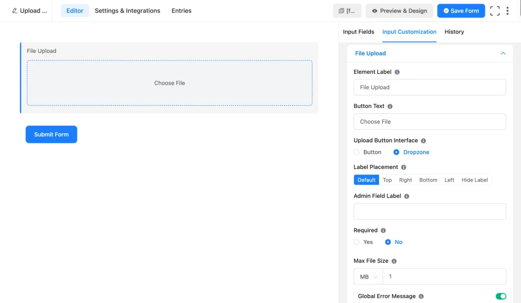Toggle the Global Error Message switch

click(501, 296)
